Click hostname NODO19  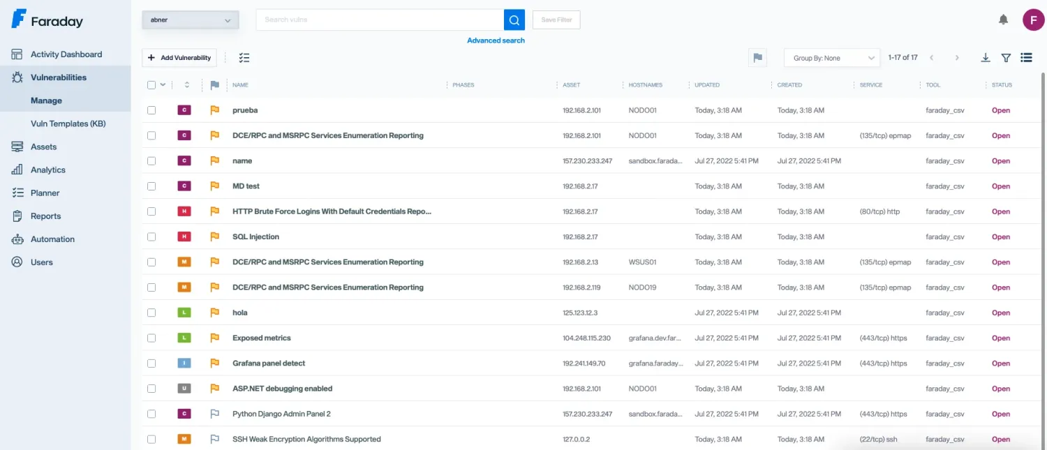click(x=642, y=287)
